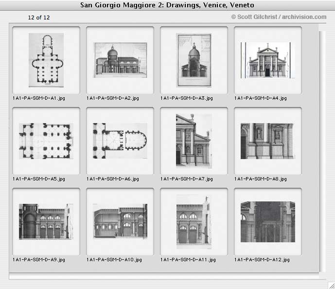
Task: Click the window resize grip in the corner
Action: tap(331, 286)
